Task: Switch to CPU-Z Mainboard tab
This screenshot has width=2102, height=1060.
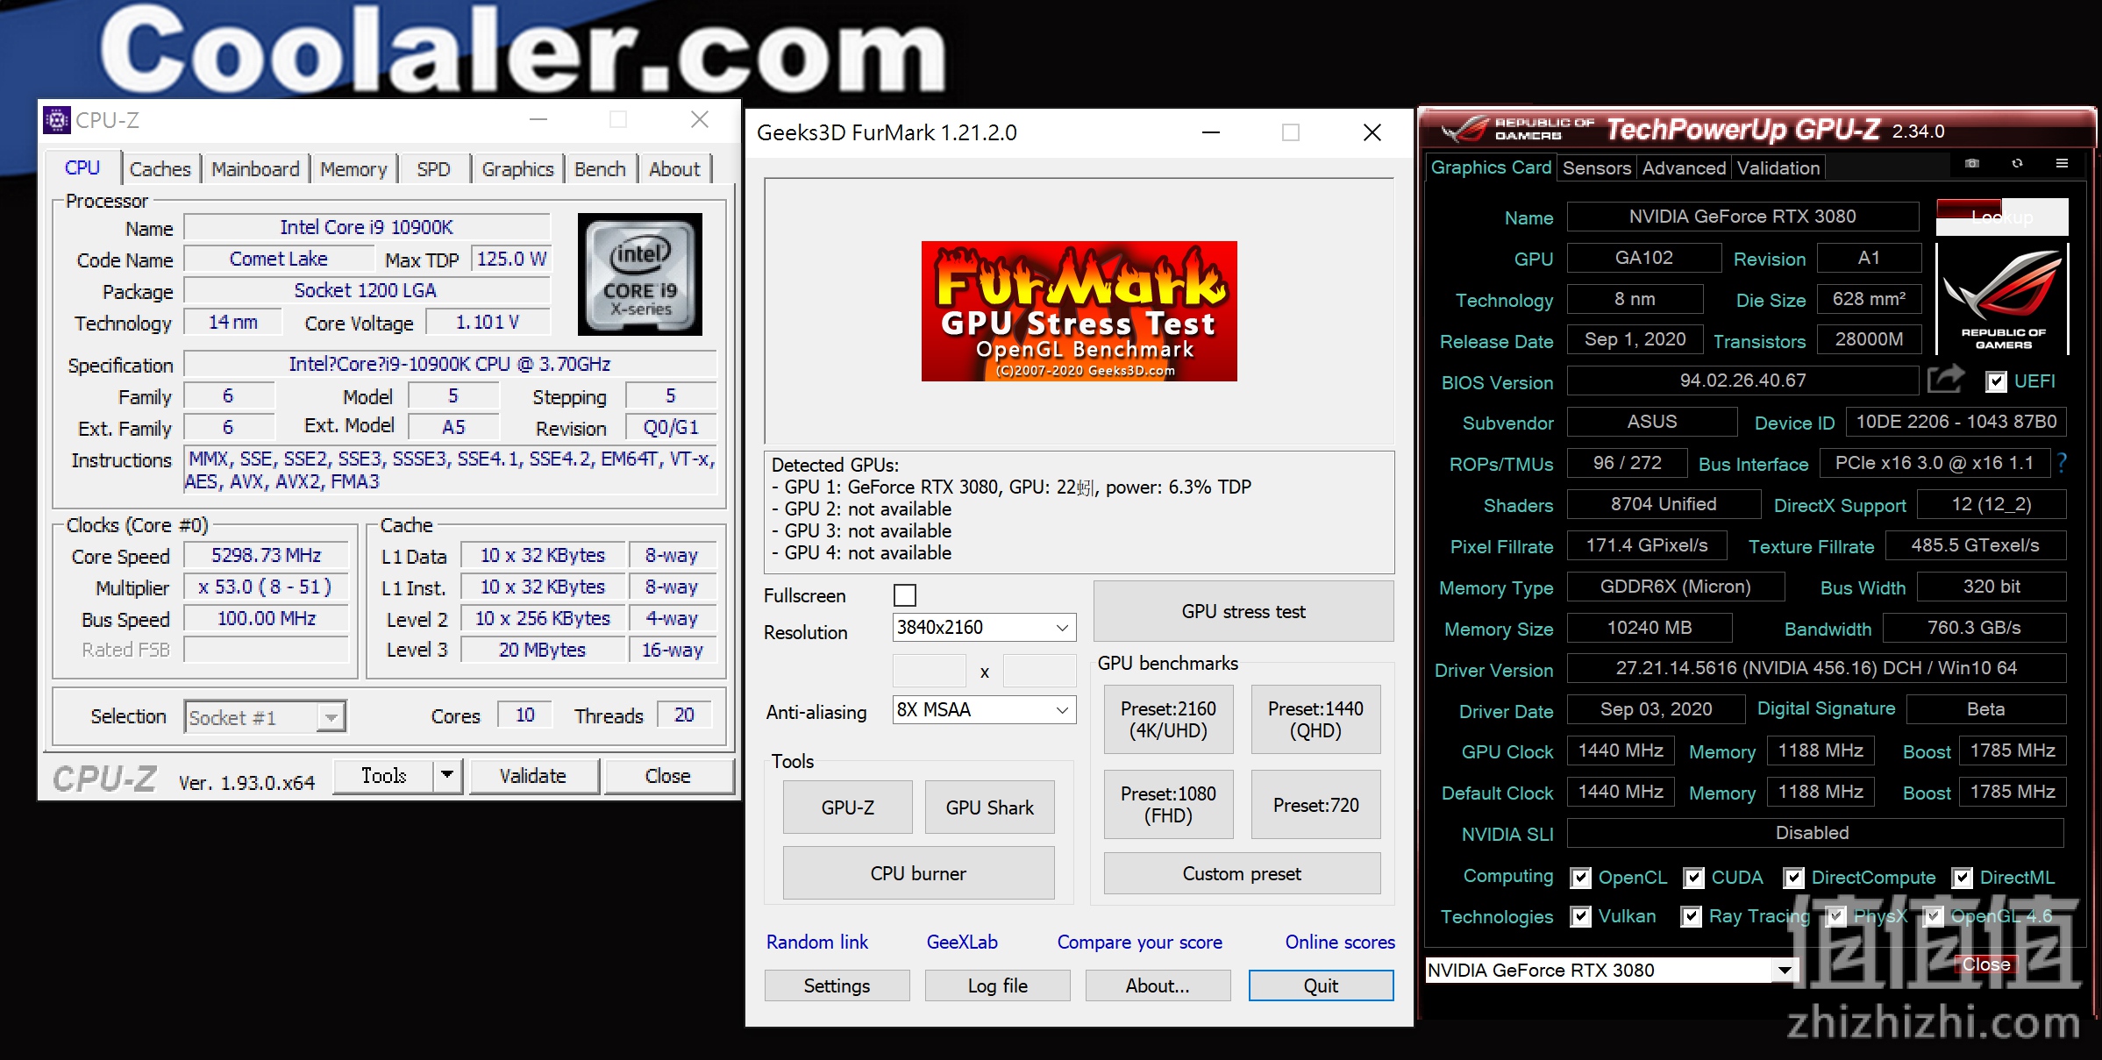Action: click(255, 169)
